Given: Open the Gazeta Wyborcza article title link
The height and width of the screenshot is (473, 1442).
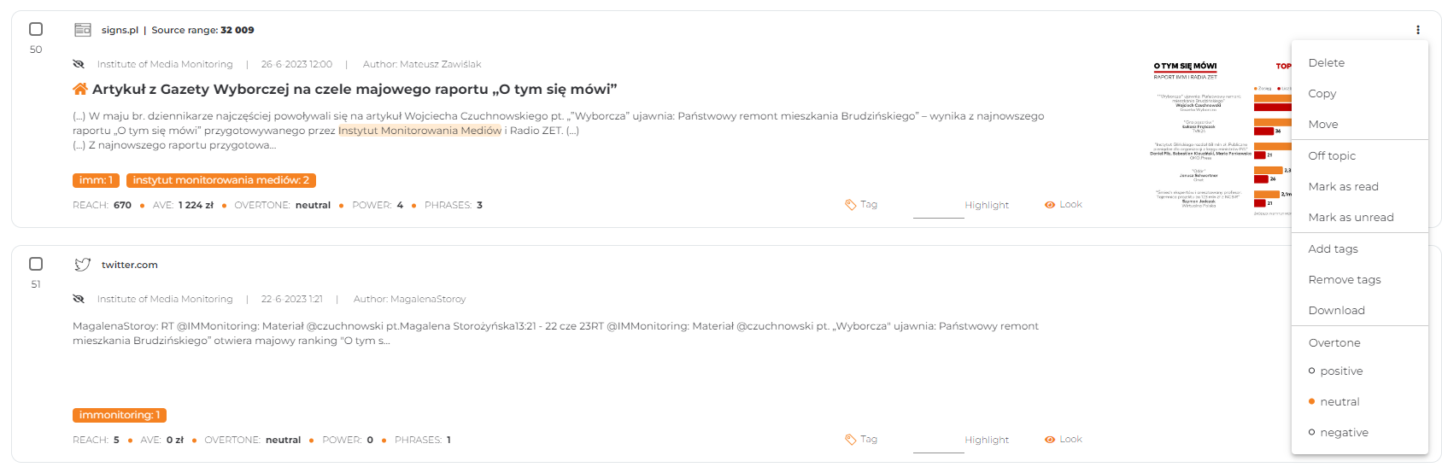Looking at the screenshot, I should (355, 89).
